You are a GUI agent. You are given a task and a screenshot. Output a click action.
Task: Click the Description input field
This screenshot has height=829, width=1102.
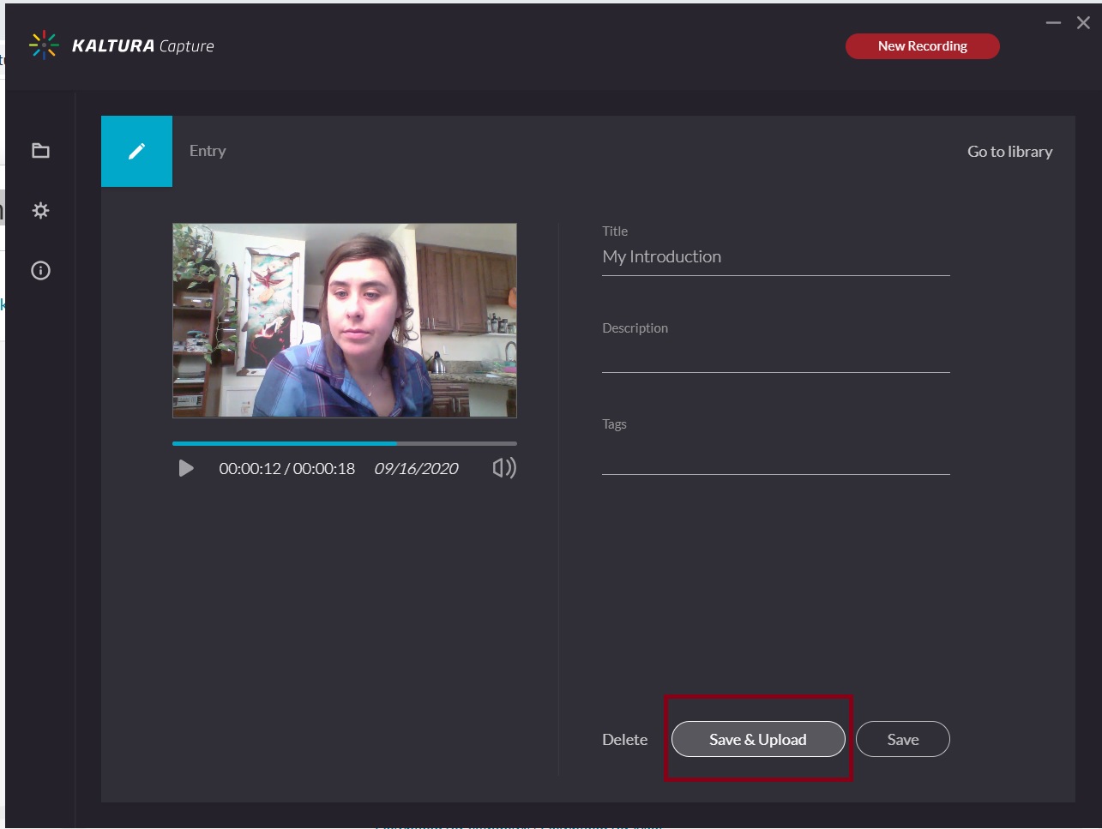[775, 356]
